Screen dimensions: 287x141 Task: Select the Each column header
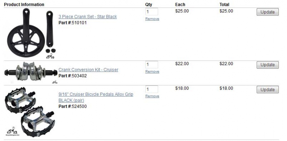click(x=180, y=5)
